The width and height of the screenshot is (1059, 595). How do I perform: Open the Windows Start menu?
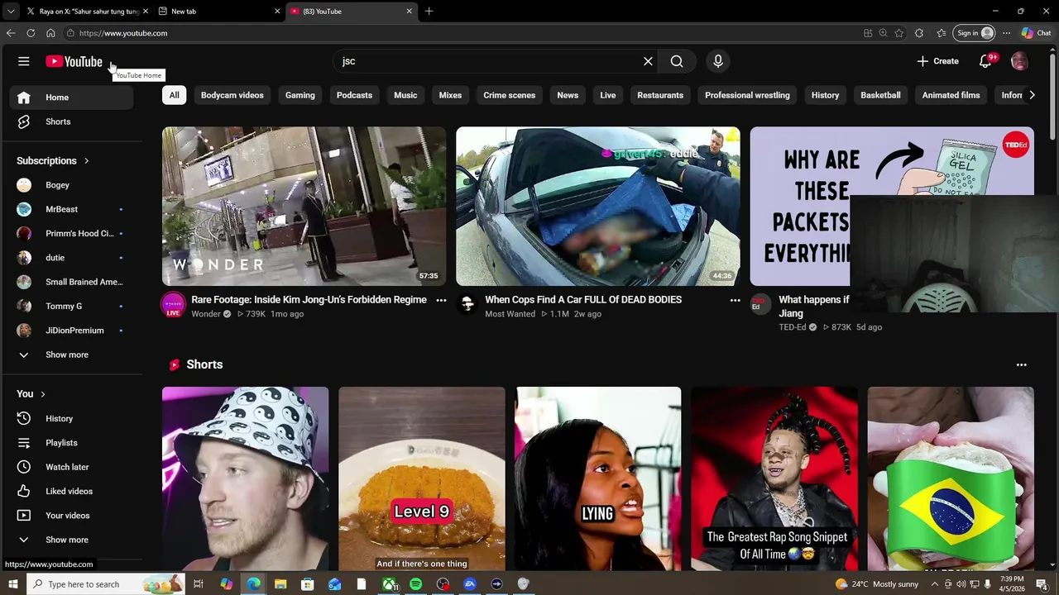pos(12,584)
